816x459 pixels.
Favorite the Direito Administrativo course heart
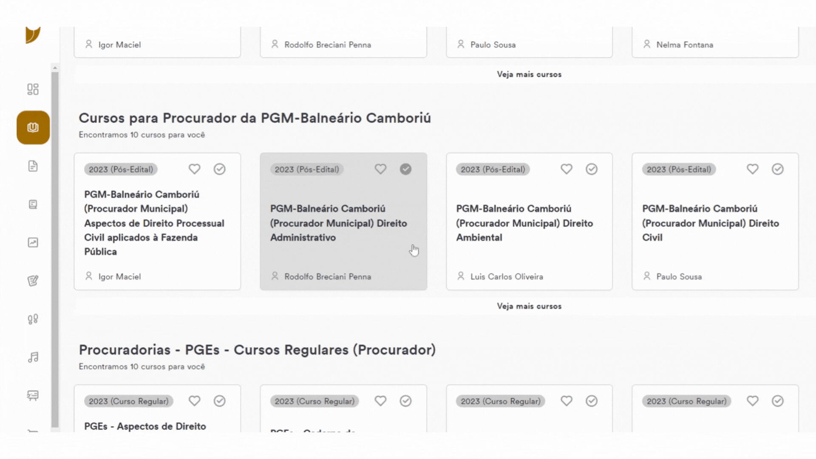(x=380, y=169)
